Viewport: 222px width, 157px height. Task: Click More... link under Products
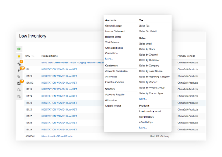click(x=143, y=128)
